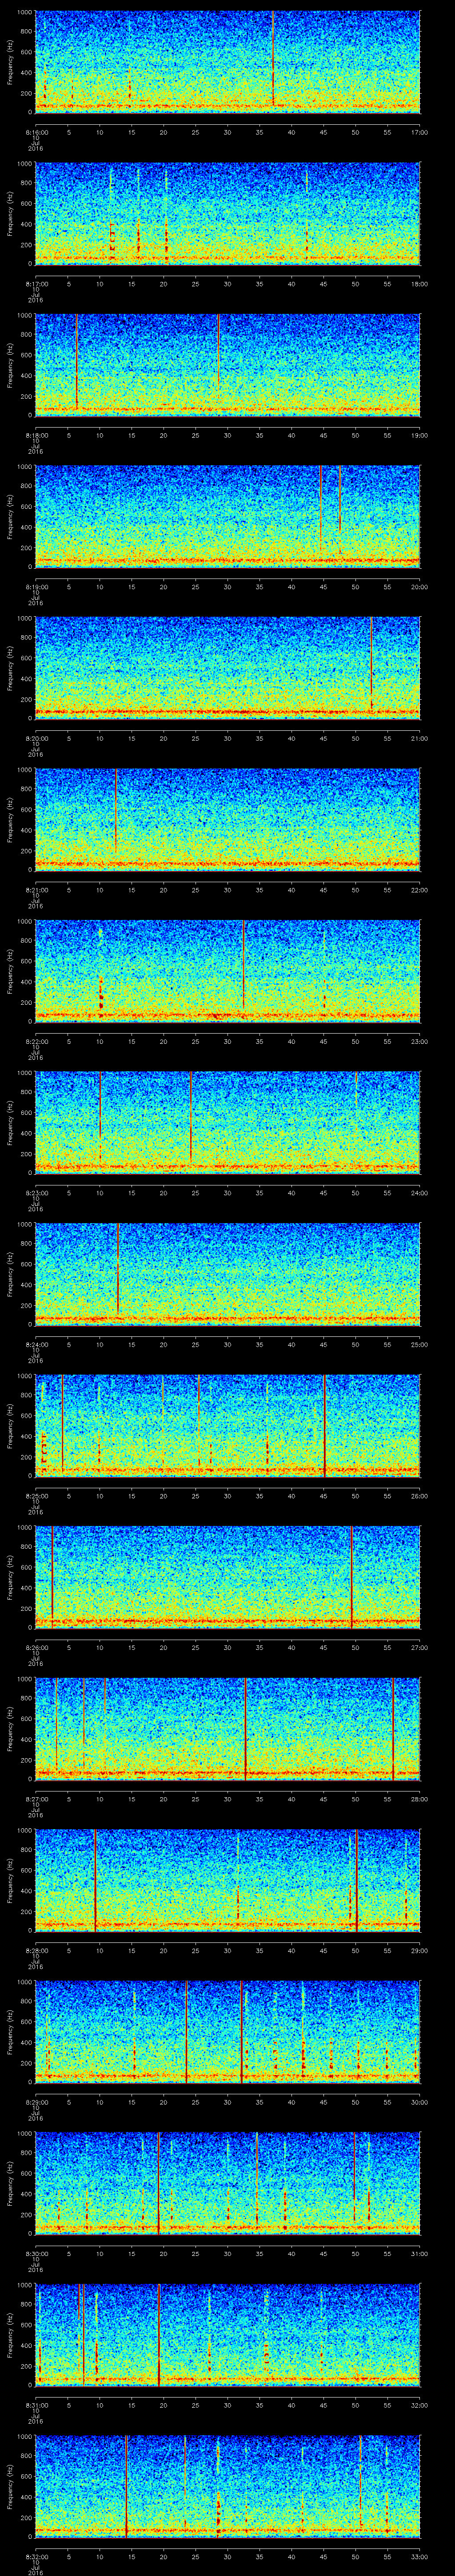Click "Frequency (Hz)" label of the 8:24:00 panel
The width and height of the screenshot is (455, 2576).
pos(10,1275)
